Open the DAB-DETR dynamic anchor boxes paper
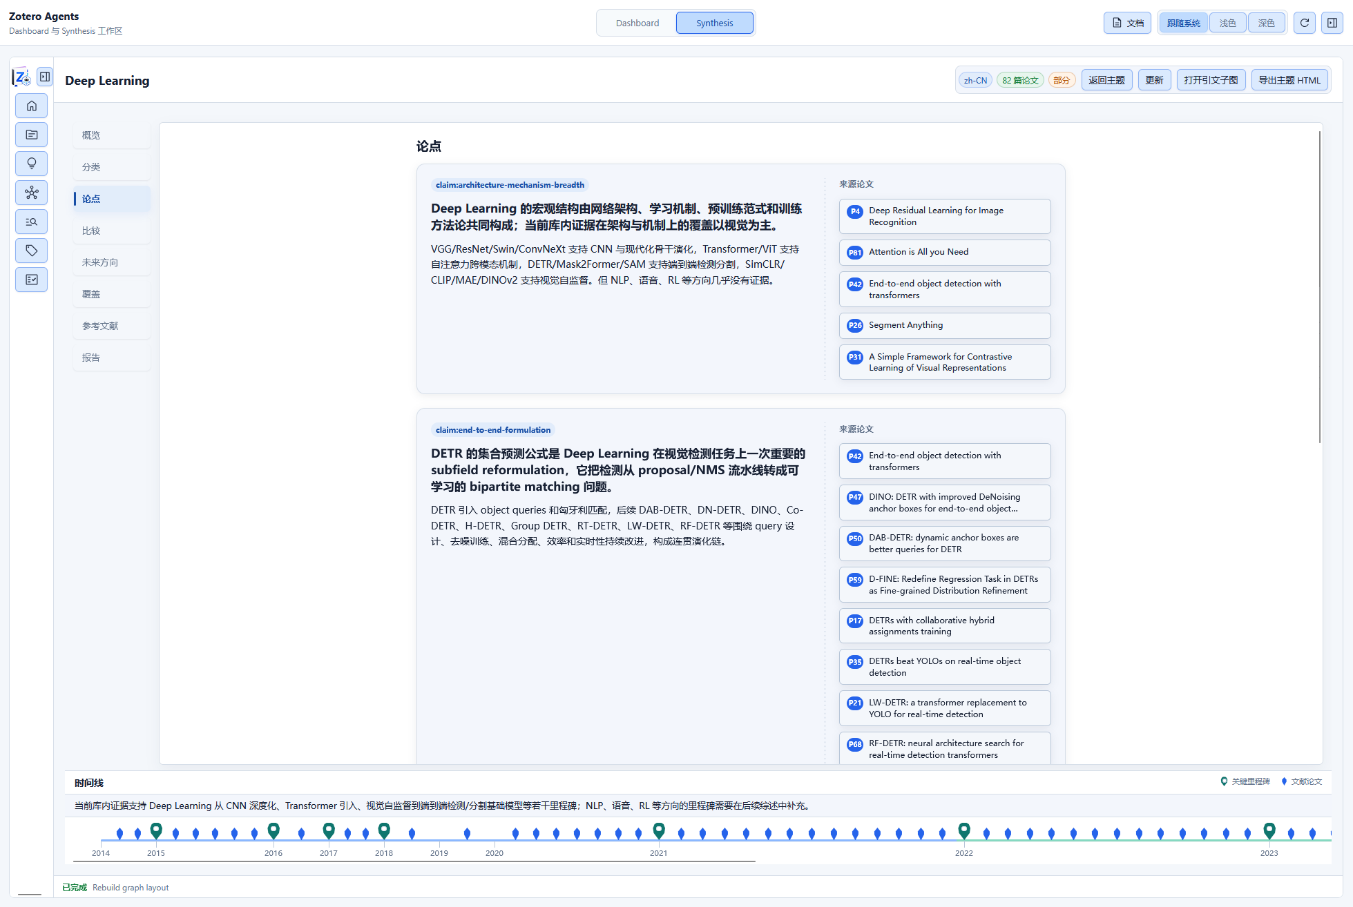This screenshot has width=1353, height=907. [x=944, y=543]
